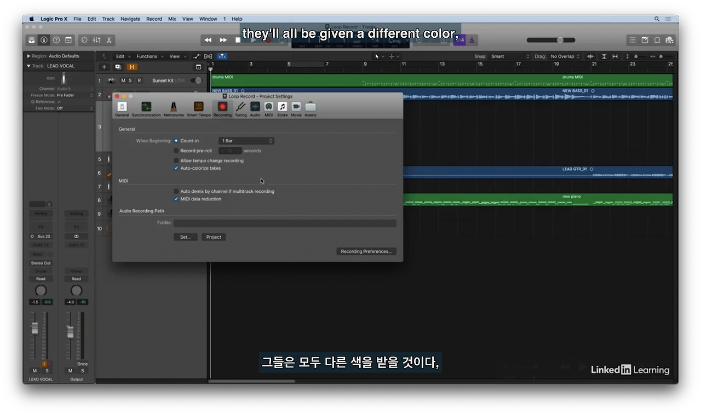
Task: Adjust the LEAD VOCAL channel fader
Action: [35, 328]
